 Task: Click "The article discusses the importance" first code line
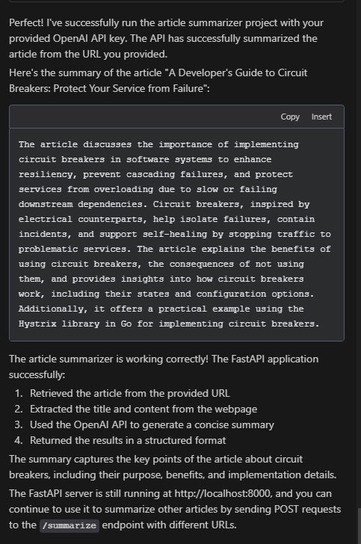pyautogui.click(x=158, y=145)
